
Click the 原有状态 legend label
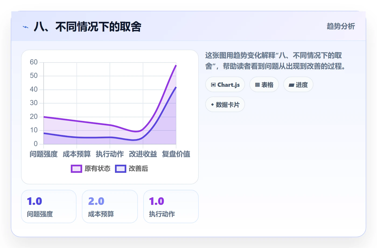pos(97,169)
